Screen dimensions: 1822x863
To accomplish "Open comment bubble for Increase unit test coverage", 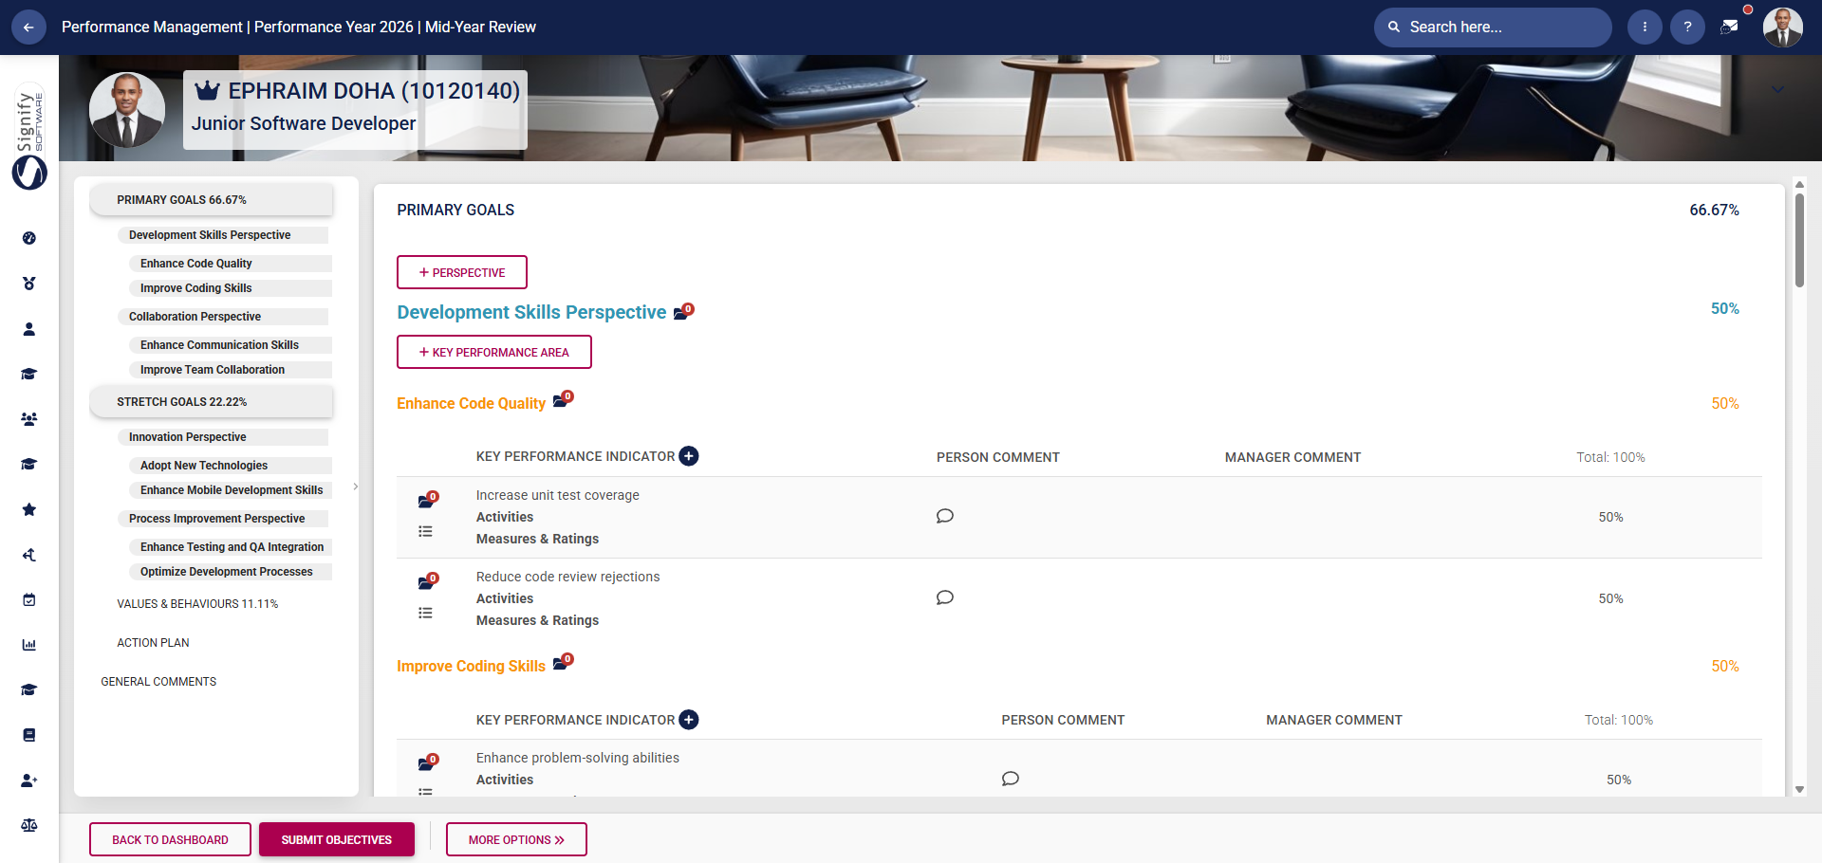I will [x=944, y=516].
